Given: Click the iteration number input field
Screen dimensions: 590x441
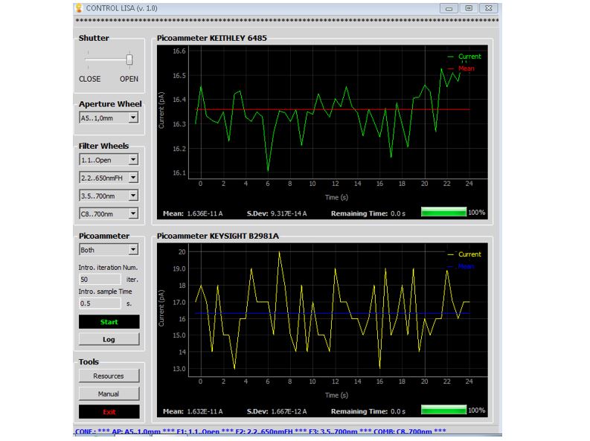Looking at the screenshot, I should coord(99,279).
